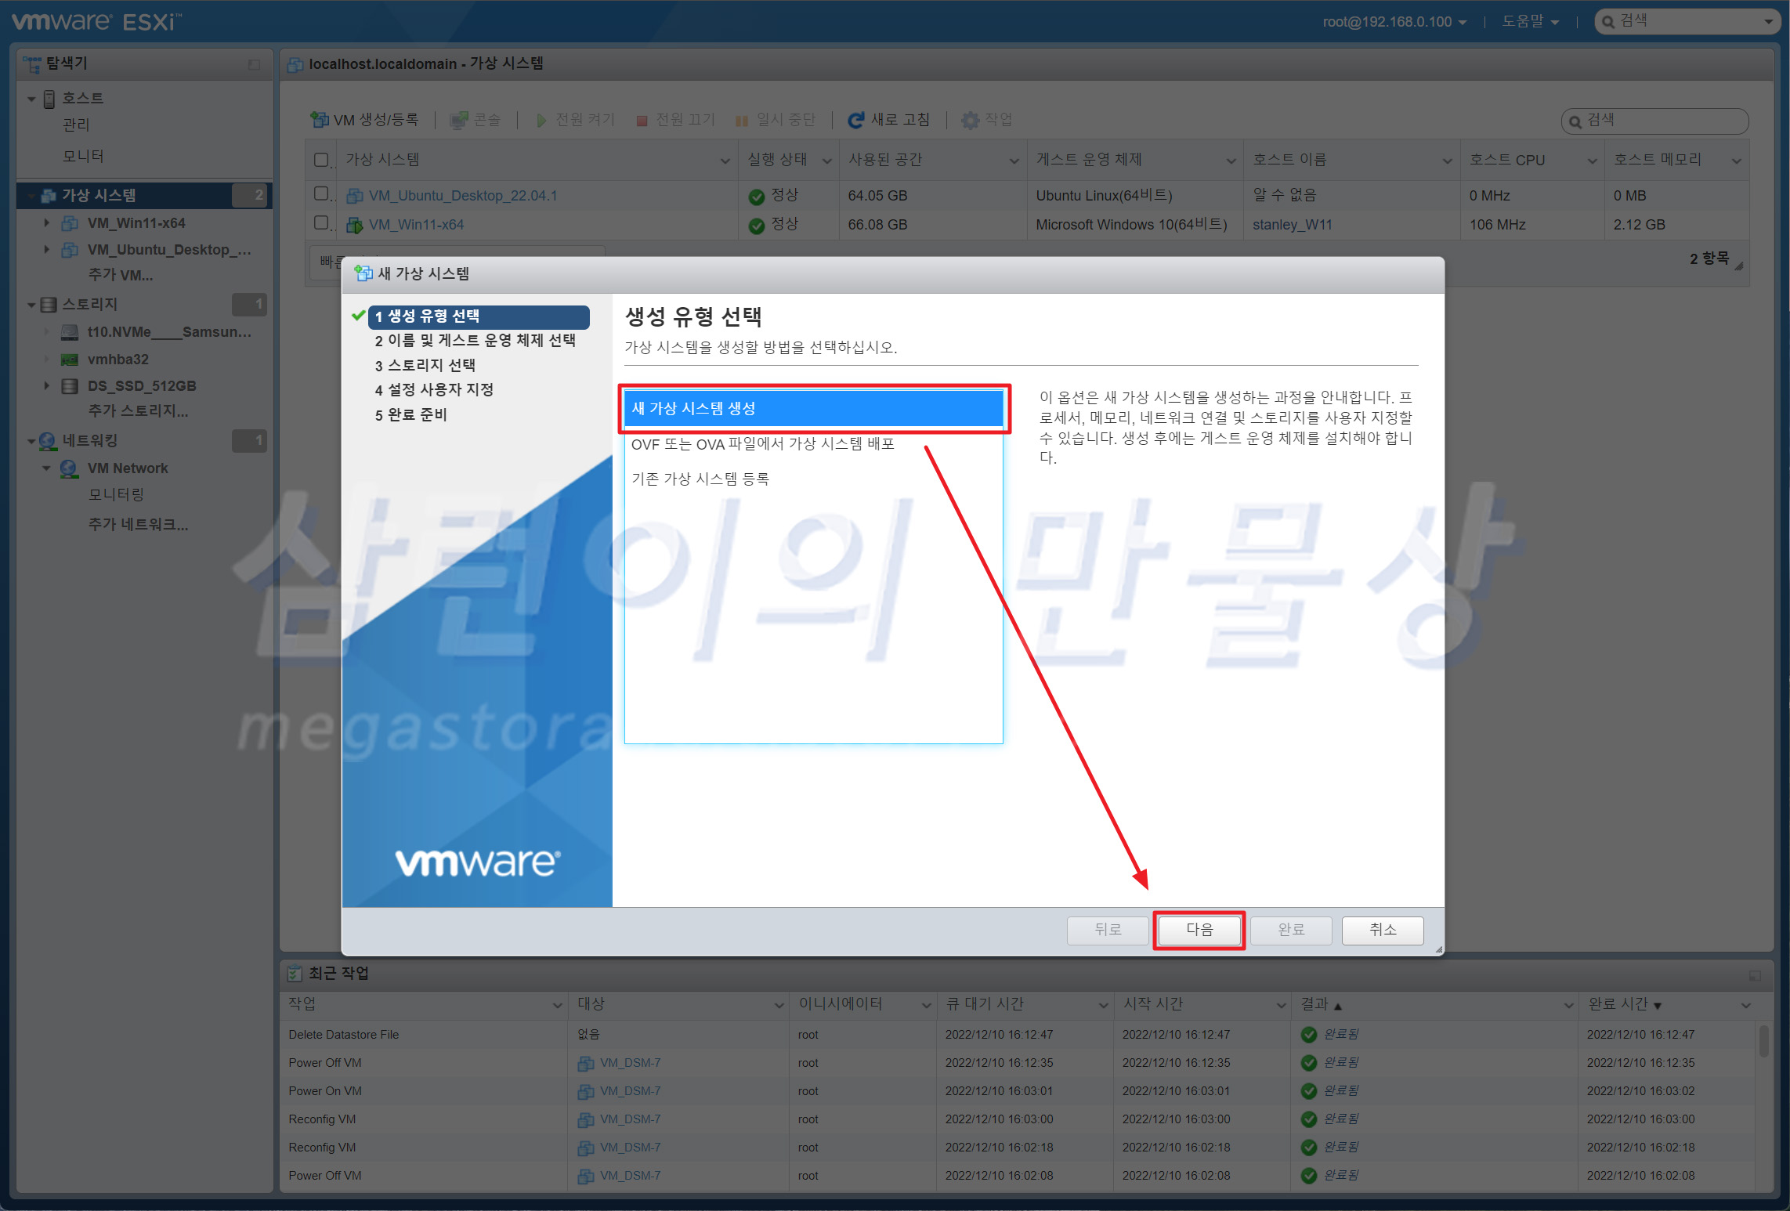Click the 작업 gear icon

click(970, 120)
